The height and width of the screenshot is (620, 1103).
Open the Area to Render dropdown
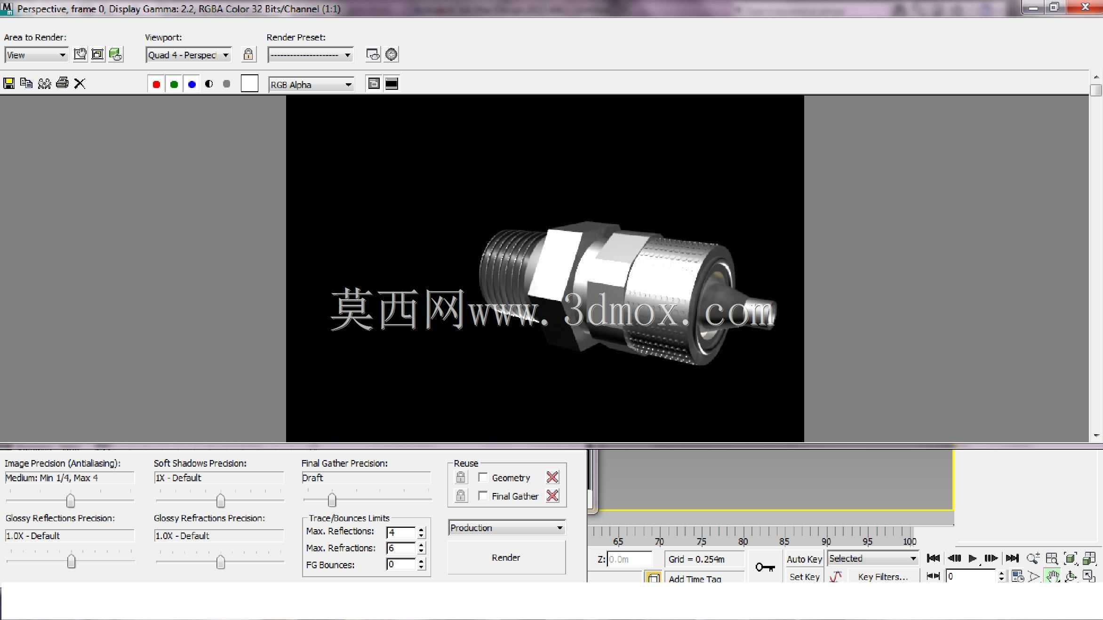pos(36,55)
